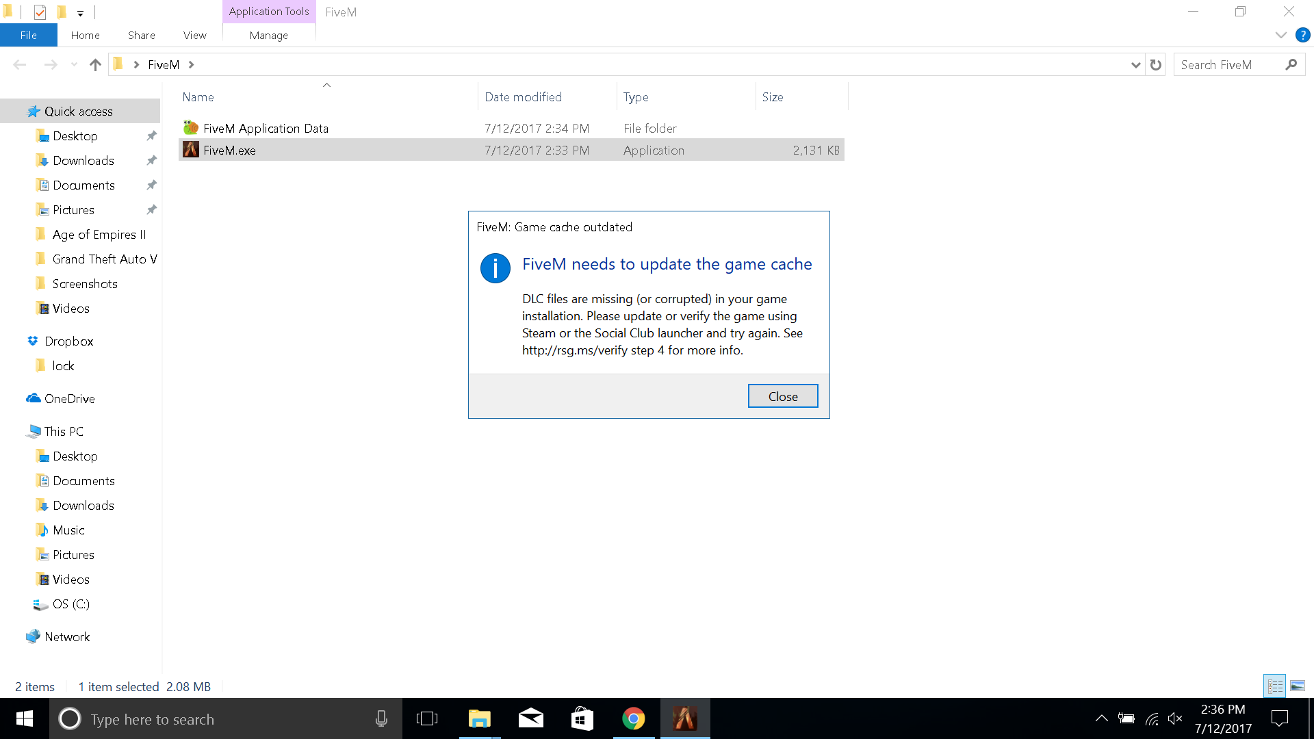The image size is (1314, 739).
Task: Click the FiveM Application Data folder icon
Action: pos(191,128)
